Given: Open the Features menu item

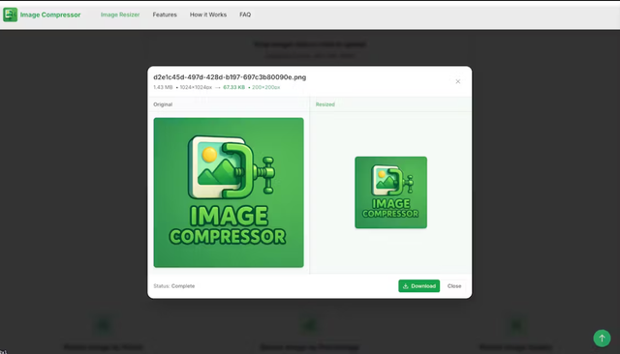Looking at the screenshot, I should point(165,15).
